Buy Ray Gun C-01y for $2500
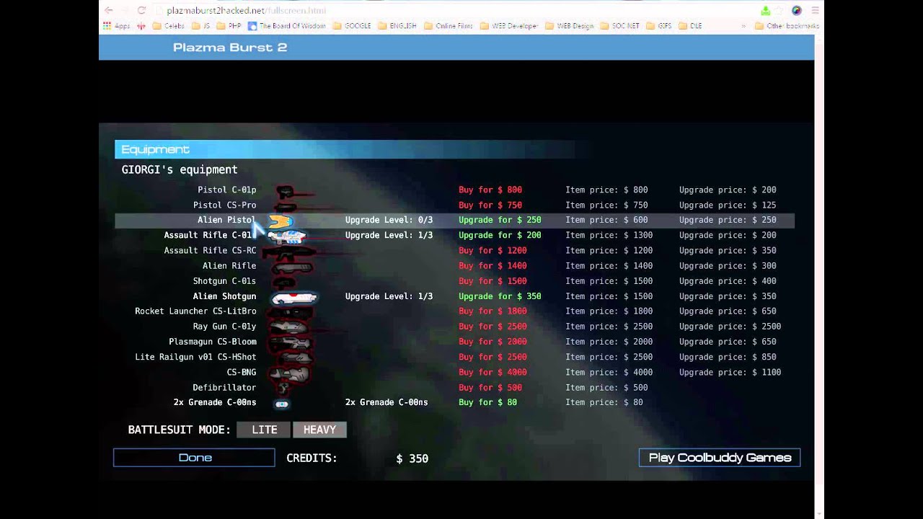Image resolution: width=923 pixels, height=519 pixels. coord(493,327)
